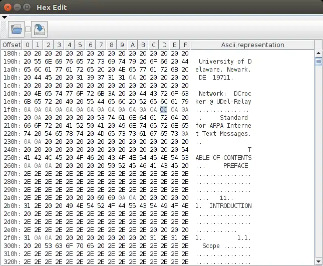Viewport: 323px width, 266px height.
Task: Select the highlighted 0C byte in row 1f0h
Action: pos(164,110)
